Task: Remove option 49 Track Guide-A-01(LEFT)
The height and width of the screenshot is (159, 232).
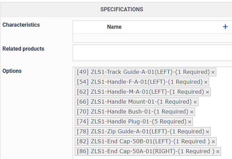Action: 213,72
